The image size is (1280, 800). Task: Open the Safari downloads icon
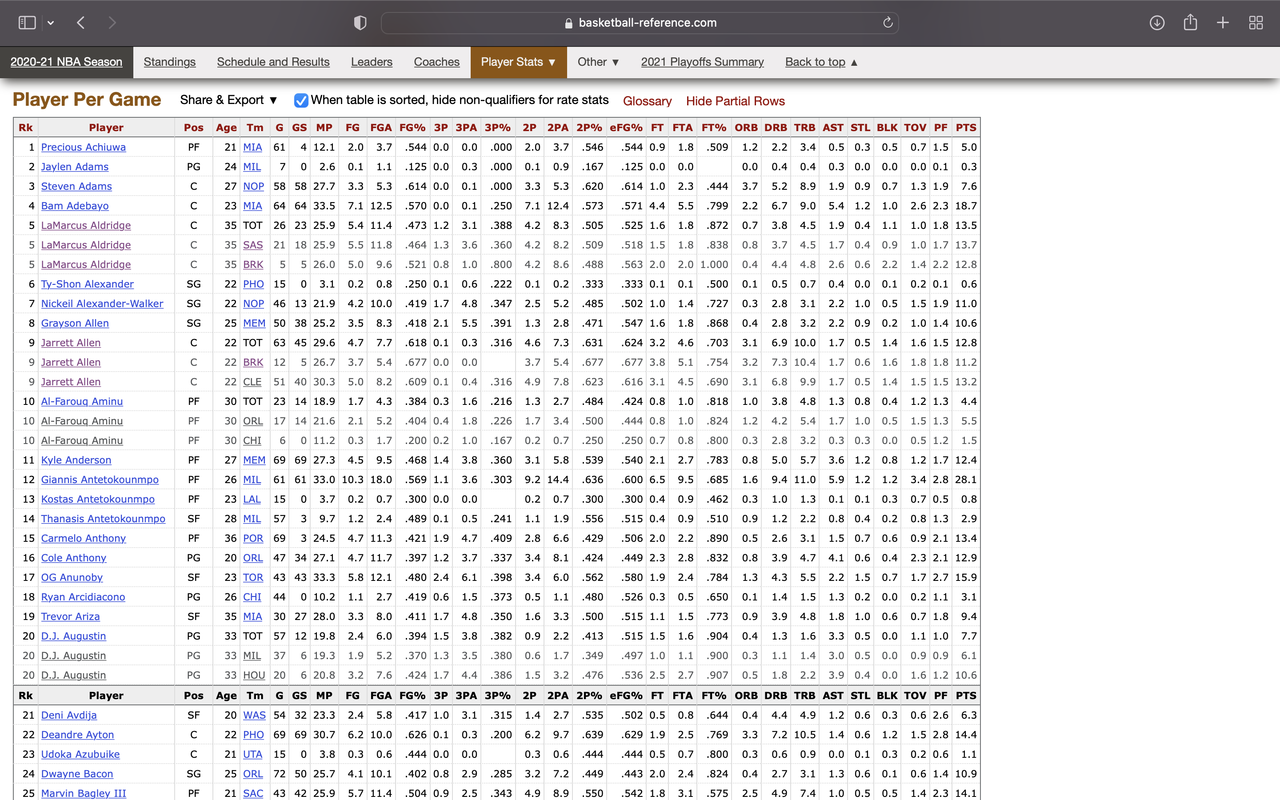point(1157,23)
